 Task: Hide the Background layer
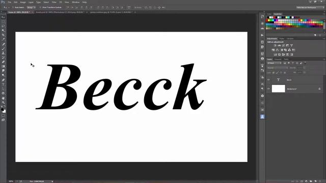point(268,89)
